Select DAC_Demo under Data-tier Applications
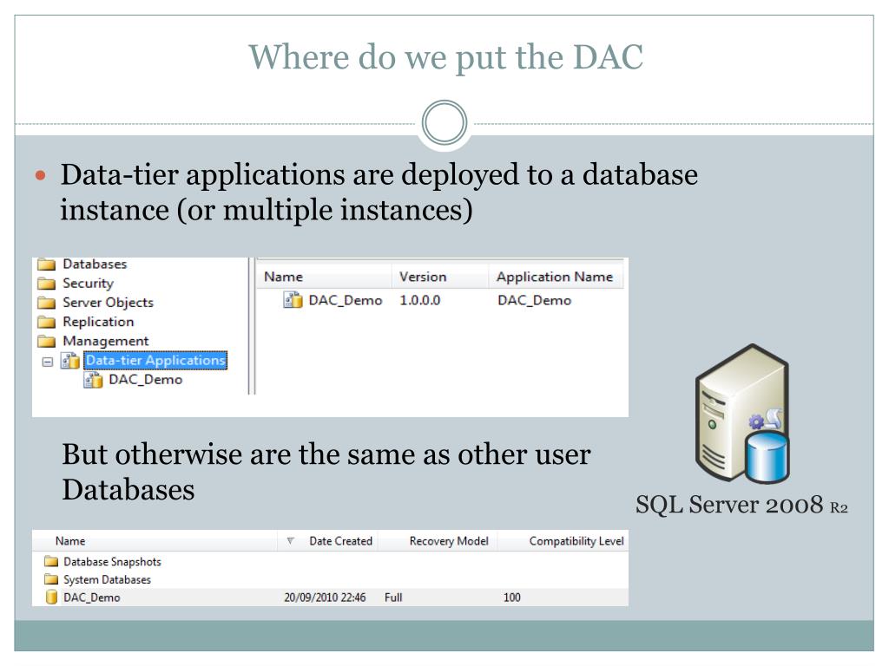This screenshot has height=666, width=889. pos(146,380)
